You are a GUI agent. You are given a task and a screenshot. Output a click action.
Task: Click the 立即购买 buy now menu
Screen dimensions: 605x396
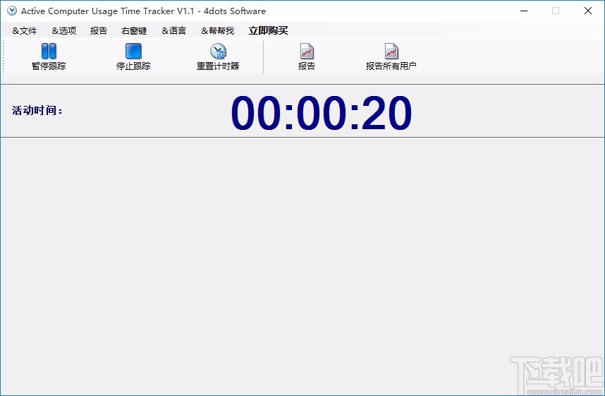pos(268,30)
